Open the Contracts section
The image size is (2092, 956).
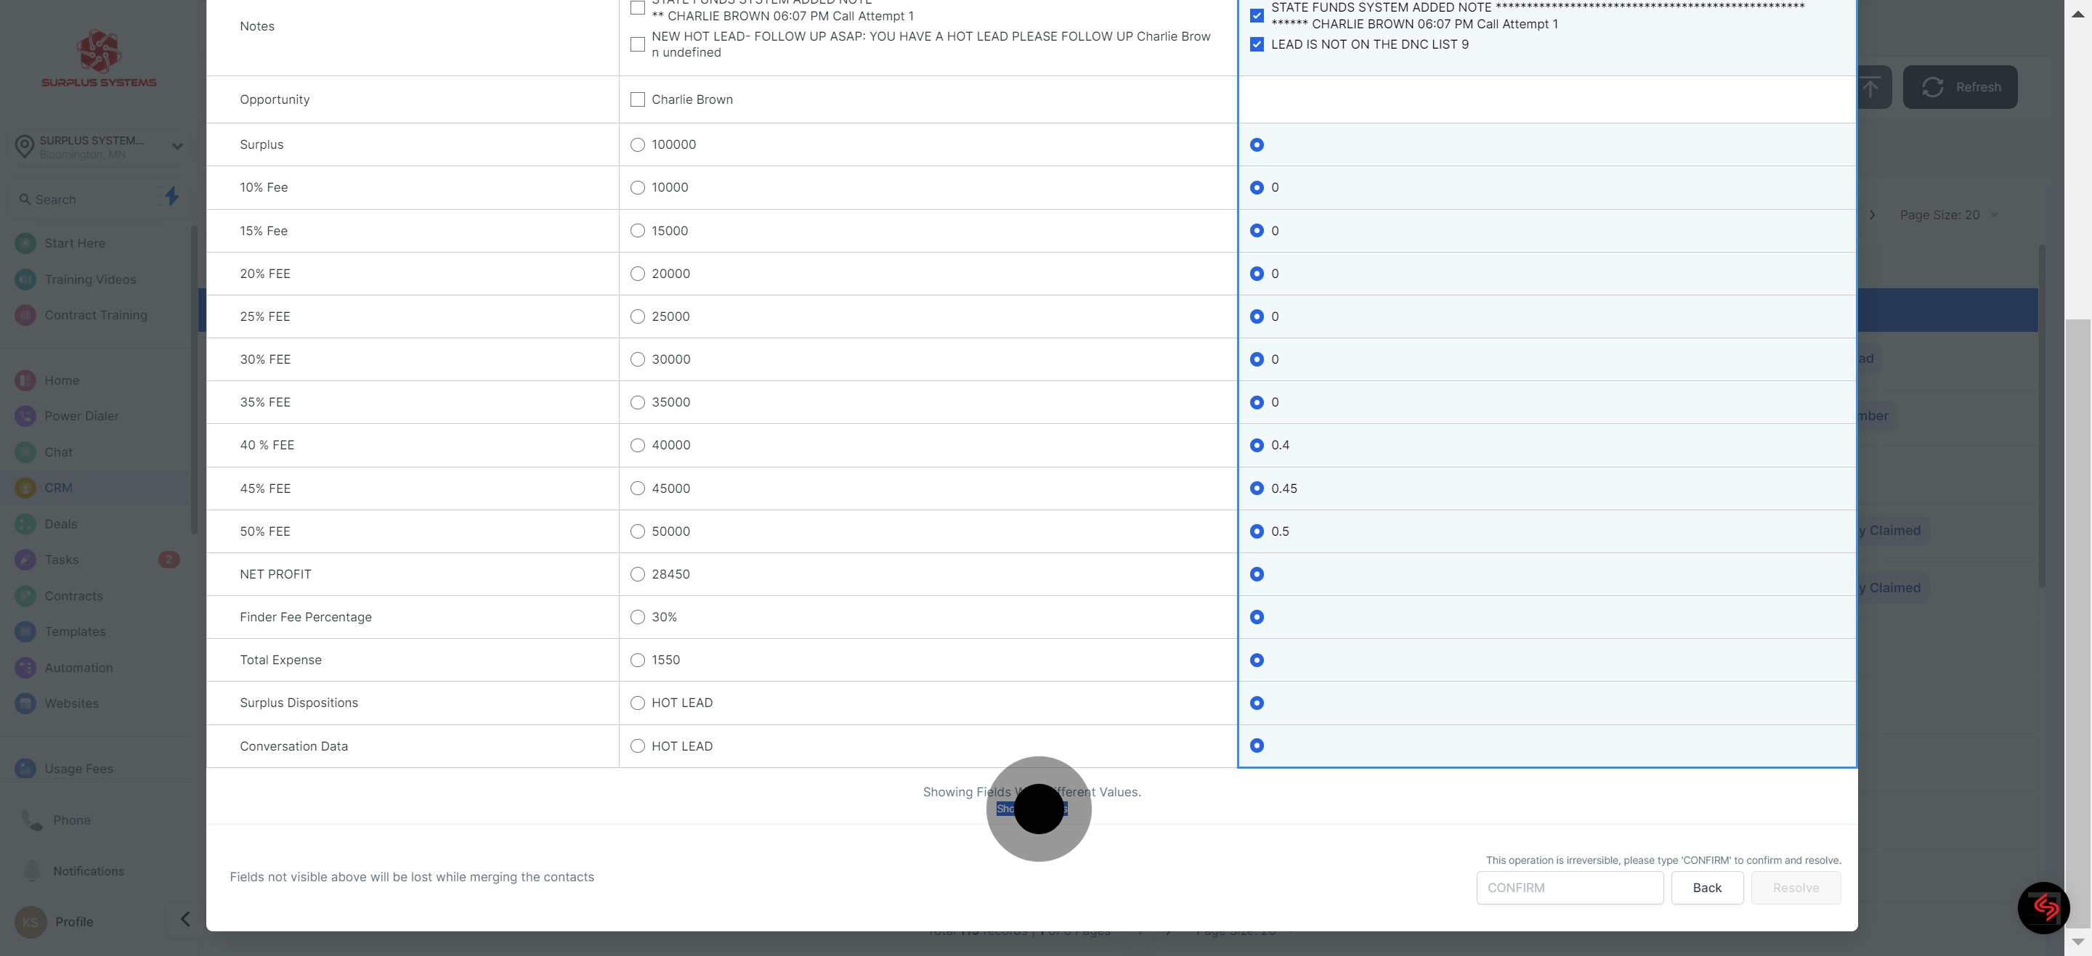pos(74,596)
